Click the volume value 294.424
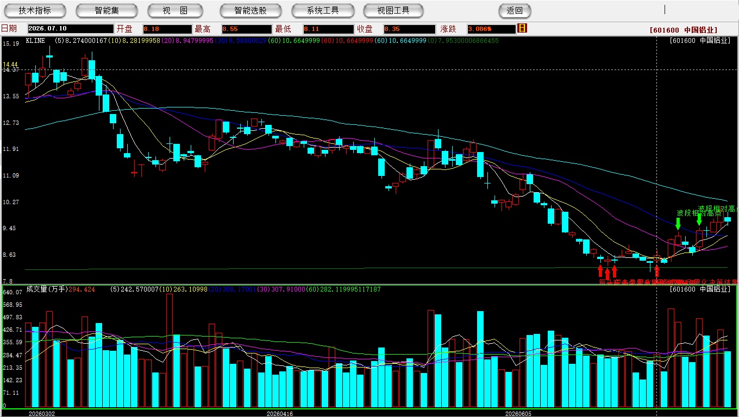The image size is (739, 417). click(x=82, y=289)
